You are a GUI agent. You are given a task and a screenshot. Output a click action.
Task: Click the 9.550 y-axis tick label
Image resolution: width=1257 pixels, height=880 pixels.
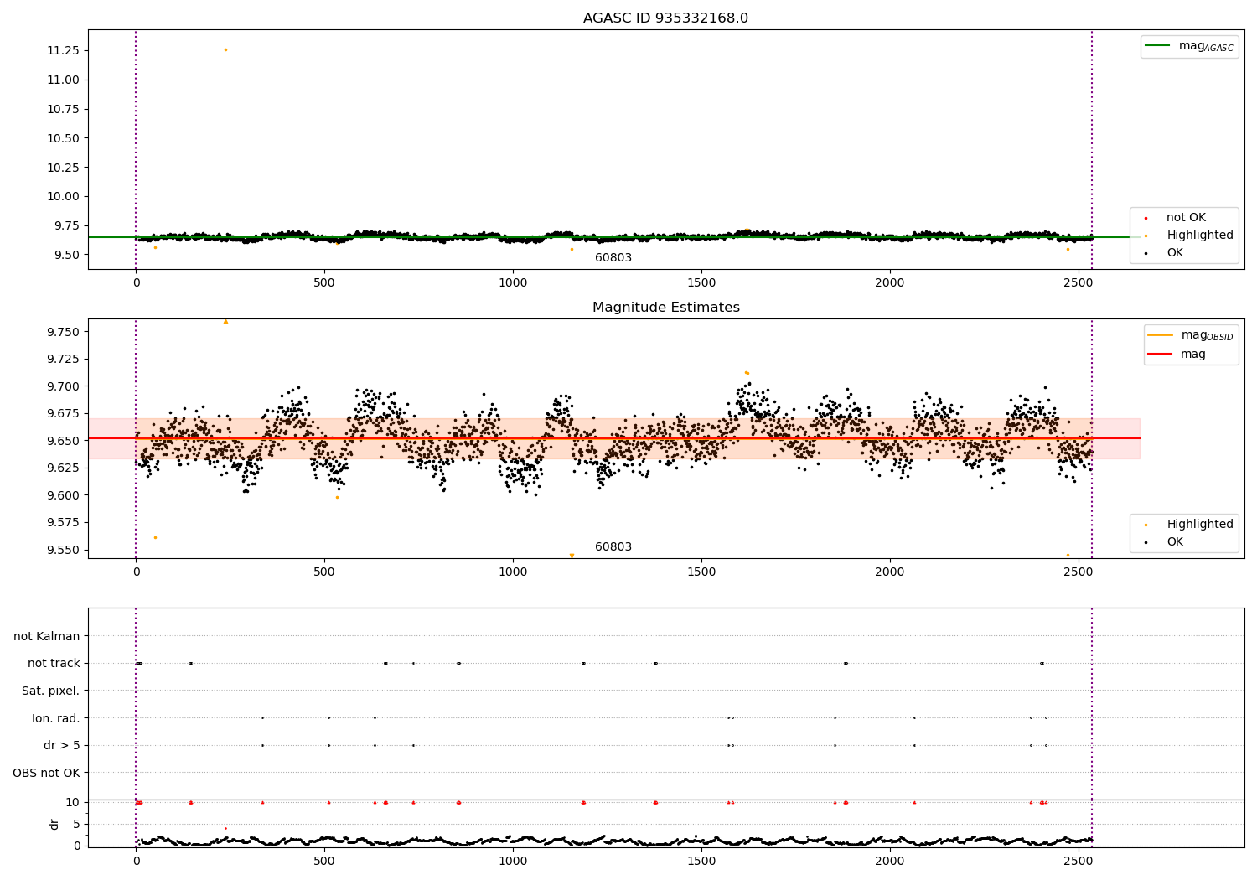pyautogui.click(x=63, y=550)
